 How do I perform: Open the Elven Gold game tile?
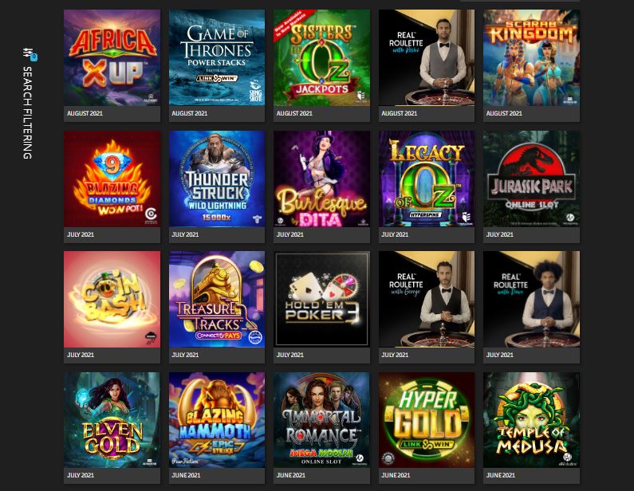112,420
